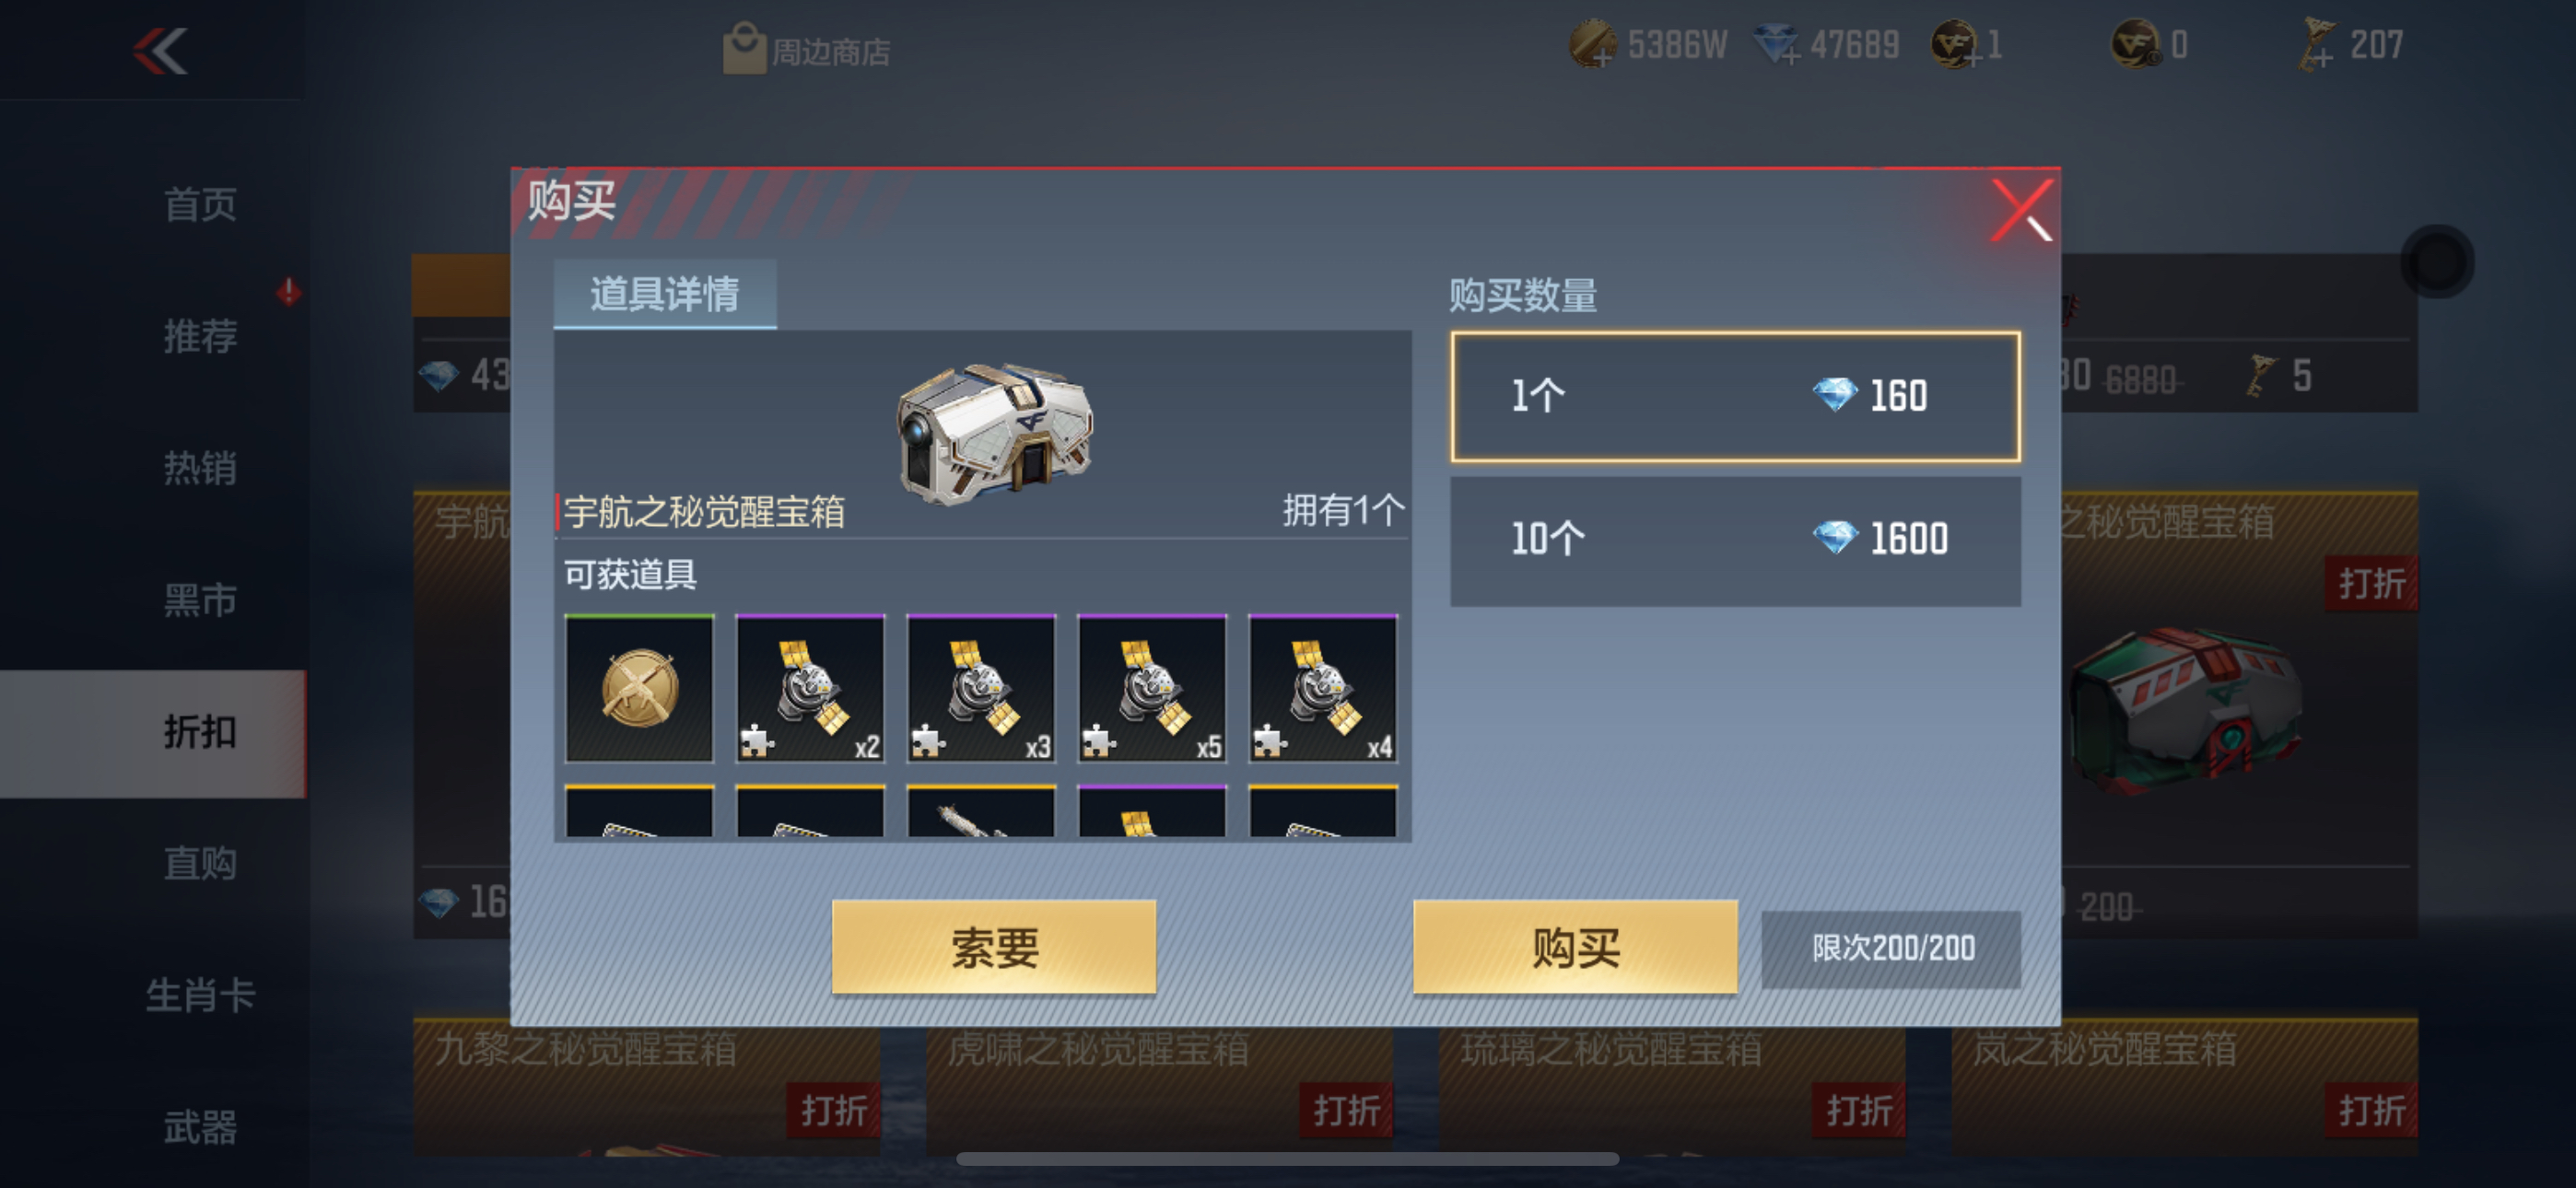Image resolution: width=2576 pixels, height=1188 pixels.
Task: Select the satellite fragment x2 reward
Action: (x=810, y=689)
